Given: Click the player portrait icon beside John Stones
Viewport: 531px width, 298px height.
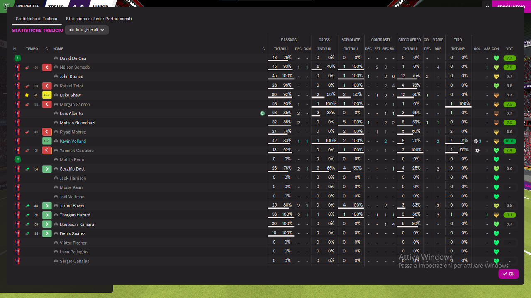Looking at the screenshot, I should point(56,77).
